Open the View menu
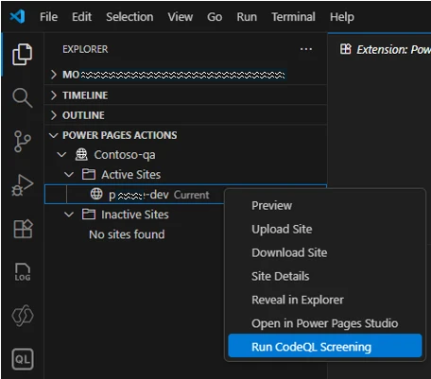 click(181, 17)
